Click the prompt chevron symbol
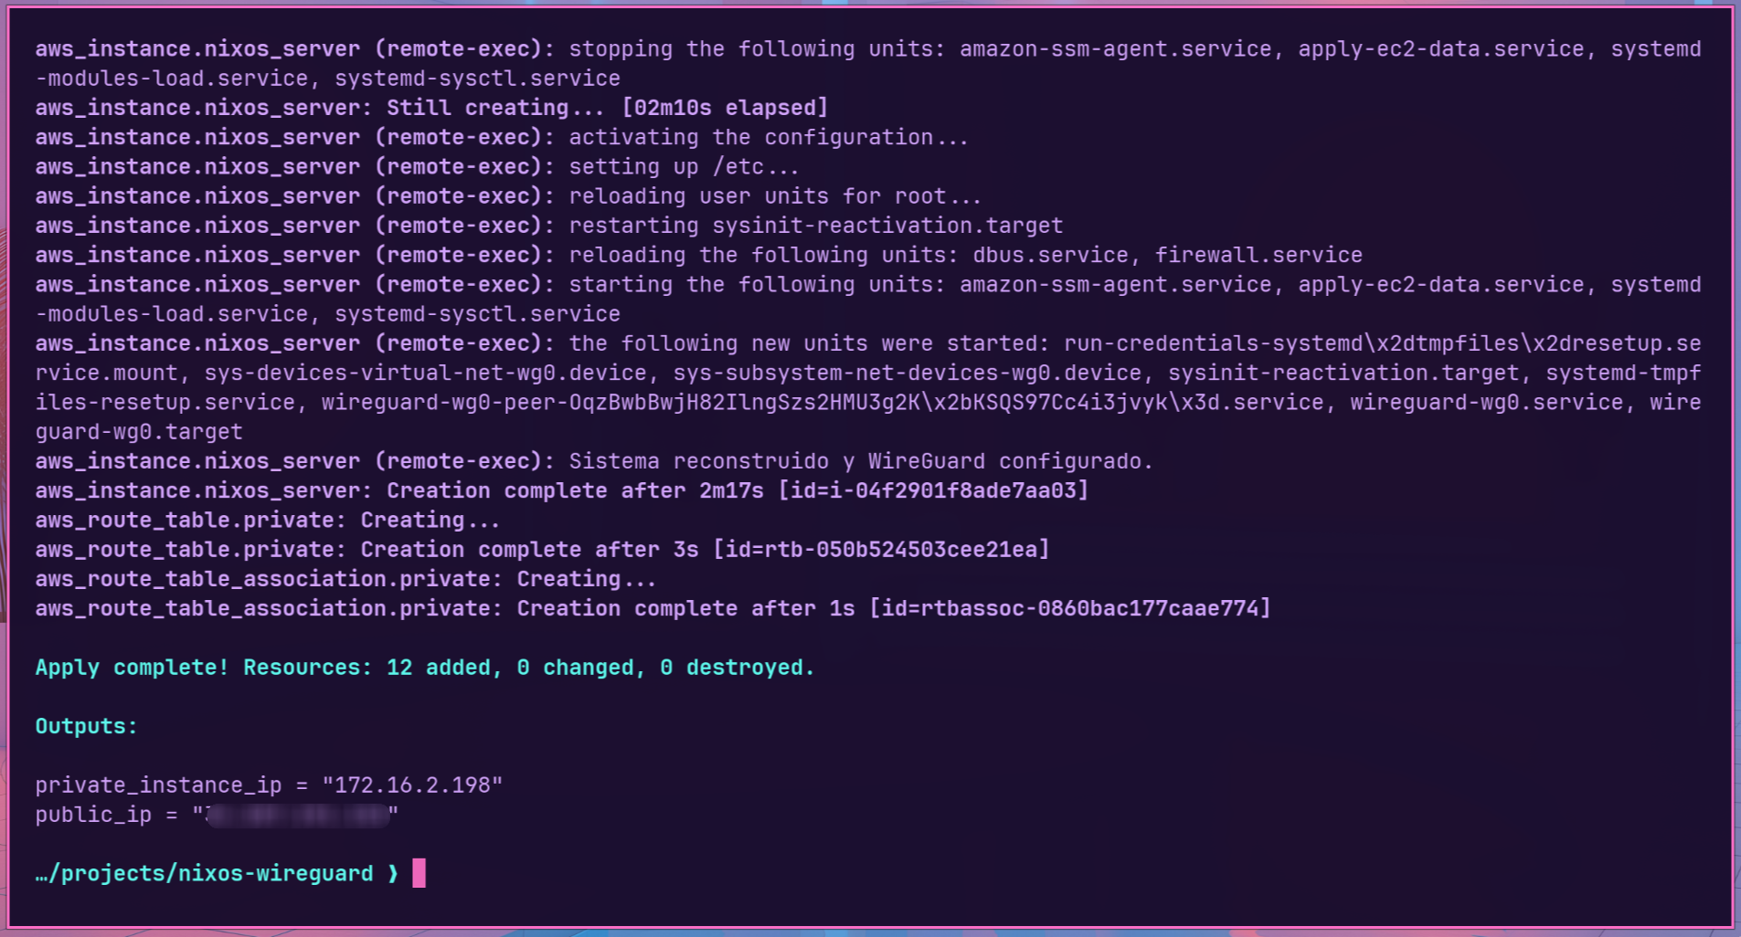Image resolution: width=1741 pixels, height=937 pixels. [x=393, y=874]
